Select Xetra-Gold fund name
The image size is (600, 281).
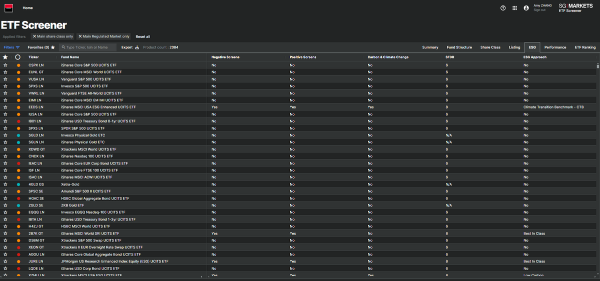(70, 184)
